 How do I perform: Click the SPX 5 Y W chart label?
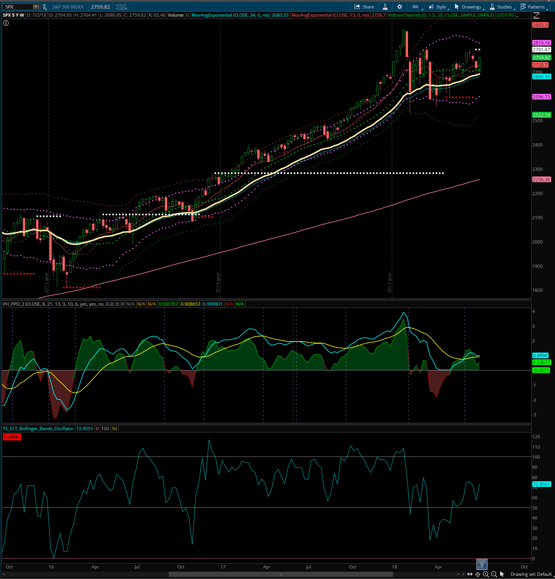[x=13, y=15]
